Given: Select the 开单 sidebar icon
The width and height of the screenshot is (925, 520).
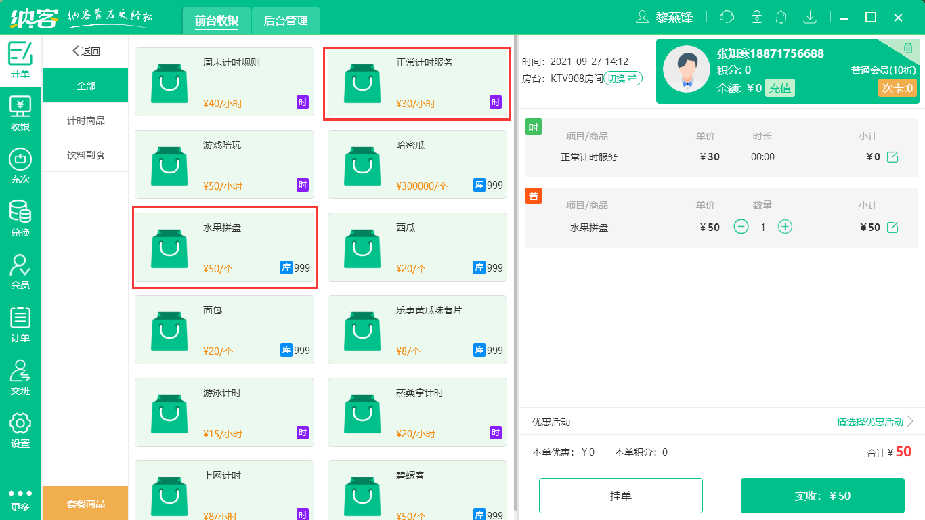Looking at the screenshot, I should pos(20,61).
